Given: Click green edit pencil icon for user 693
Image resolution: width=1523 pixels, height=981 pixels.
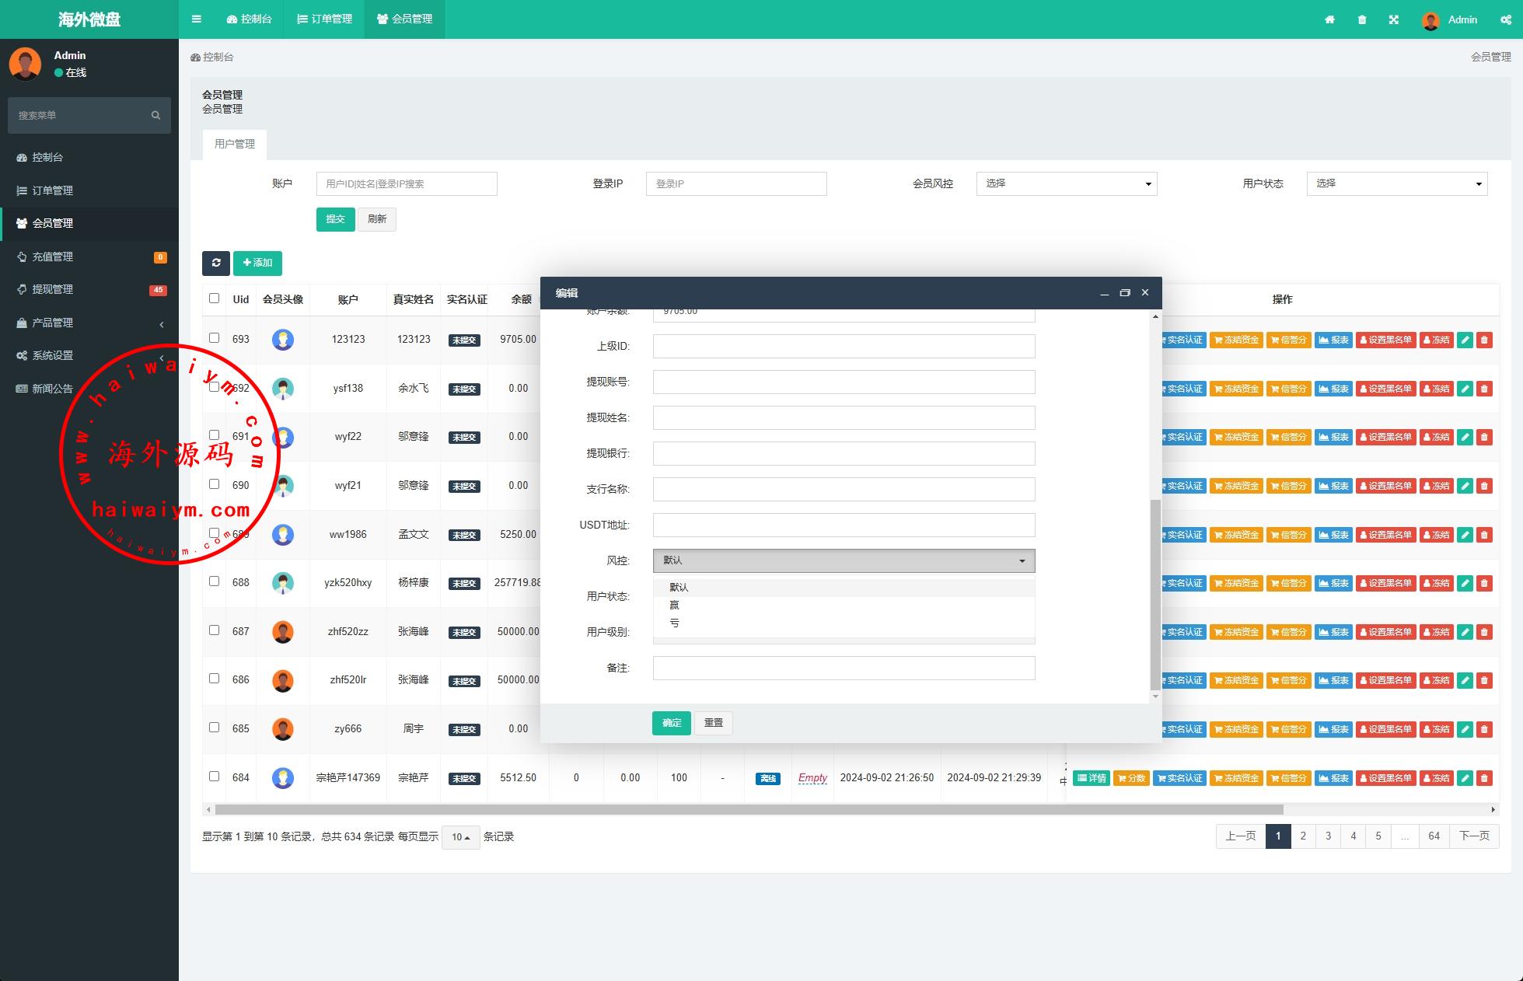Looking at the screenshot, I should pos(1465,340).
